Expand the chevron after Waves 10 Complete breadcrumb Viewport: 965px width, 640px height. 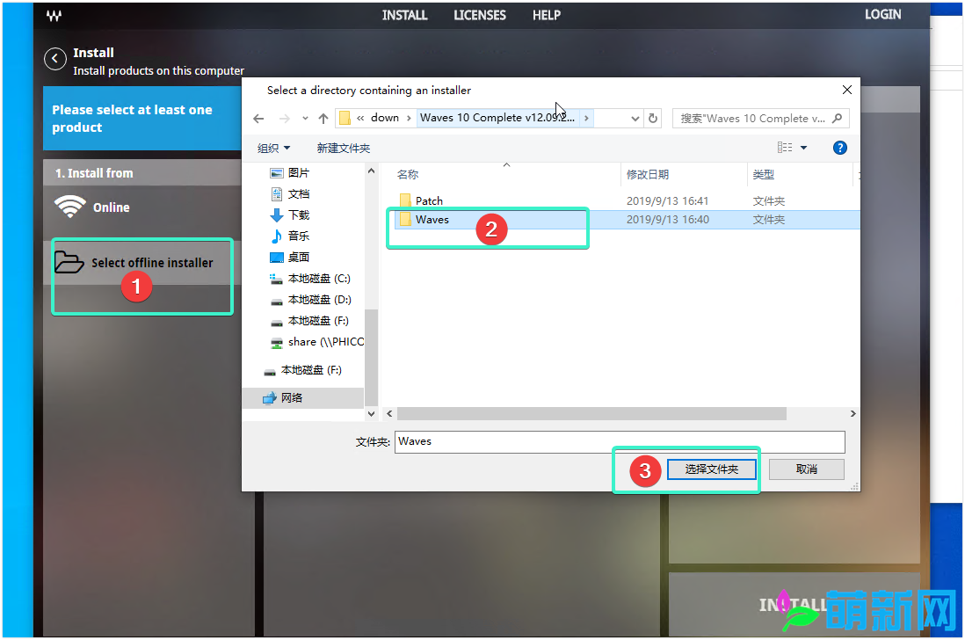pos(586,118)
